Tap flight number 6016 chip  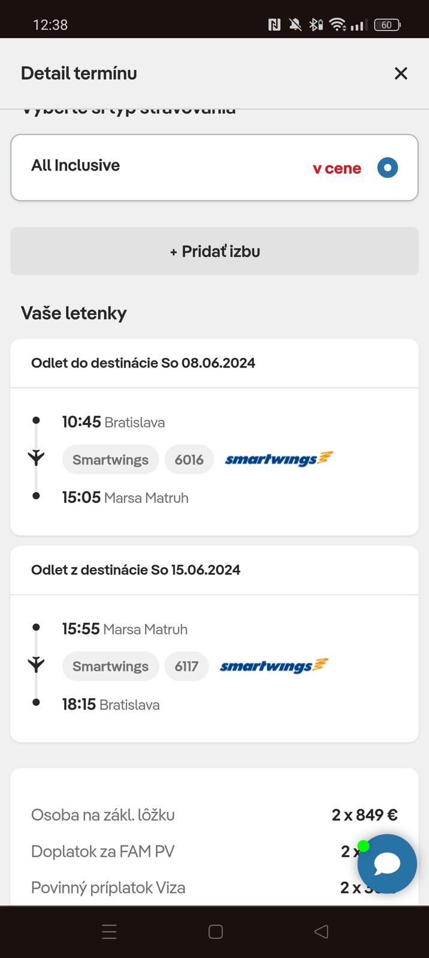[189, 460]
